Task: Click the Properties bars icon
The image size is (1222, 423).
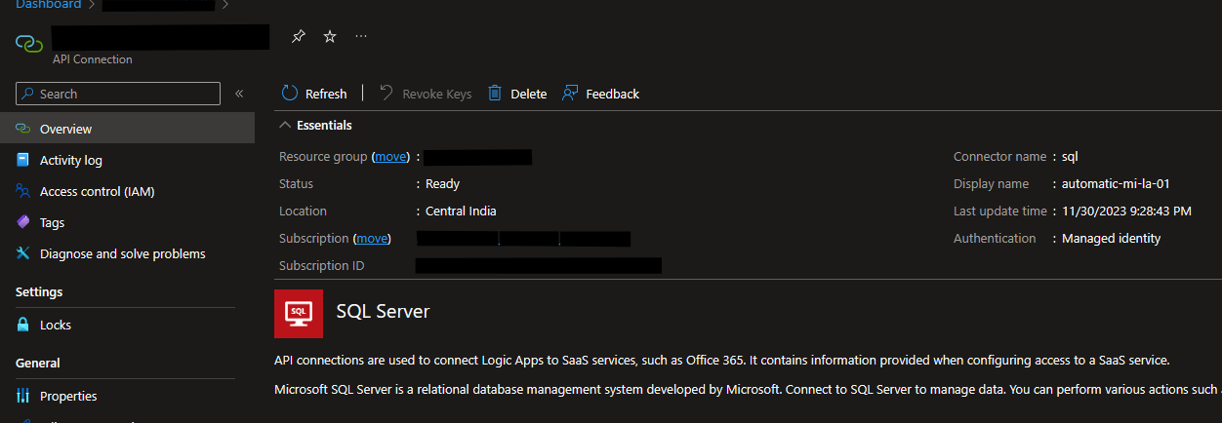Action: (x=23, y=396)
